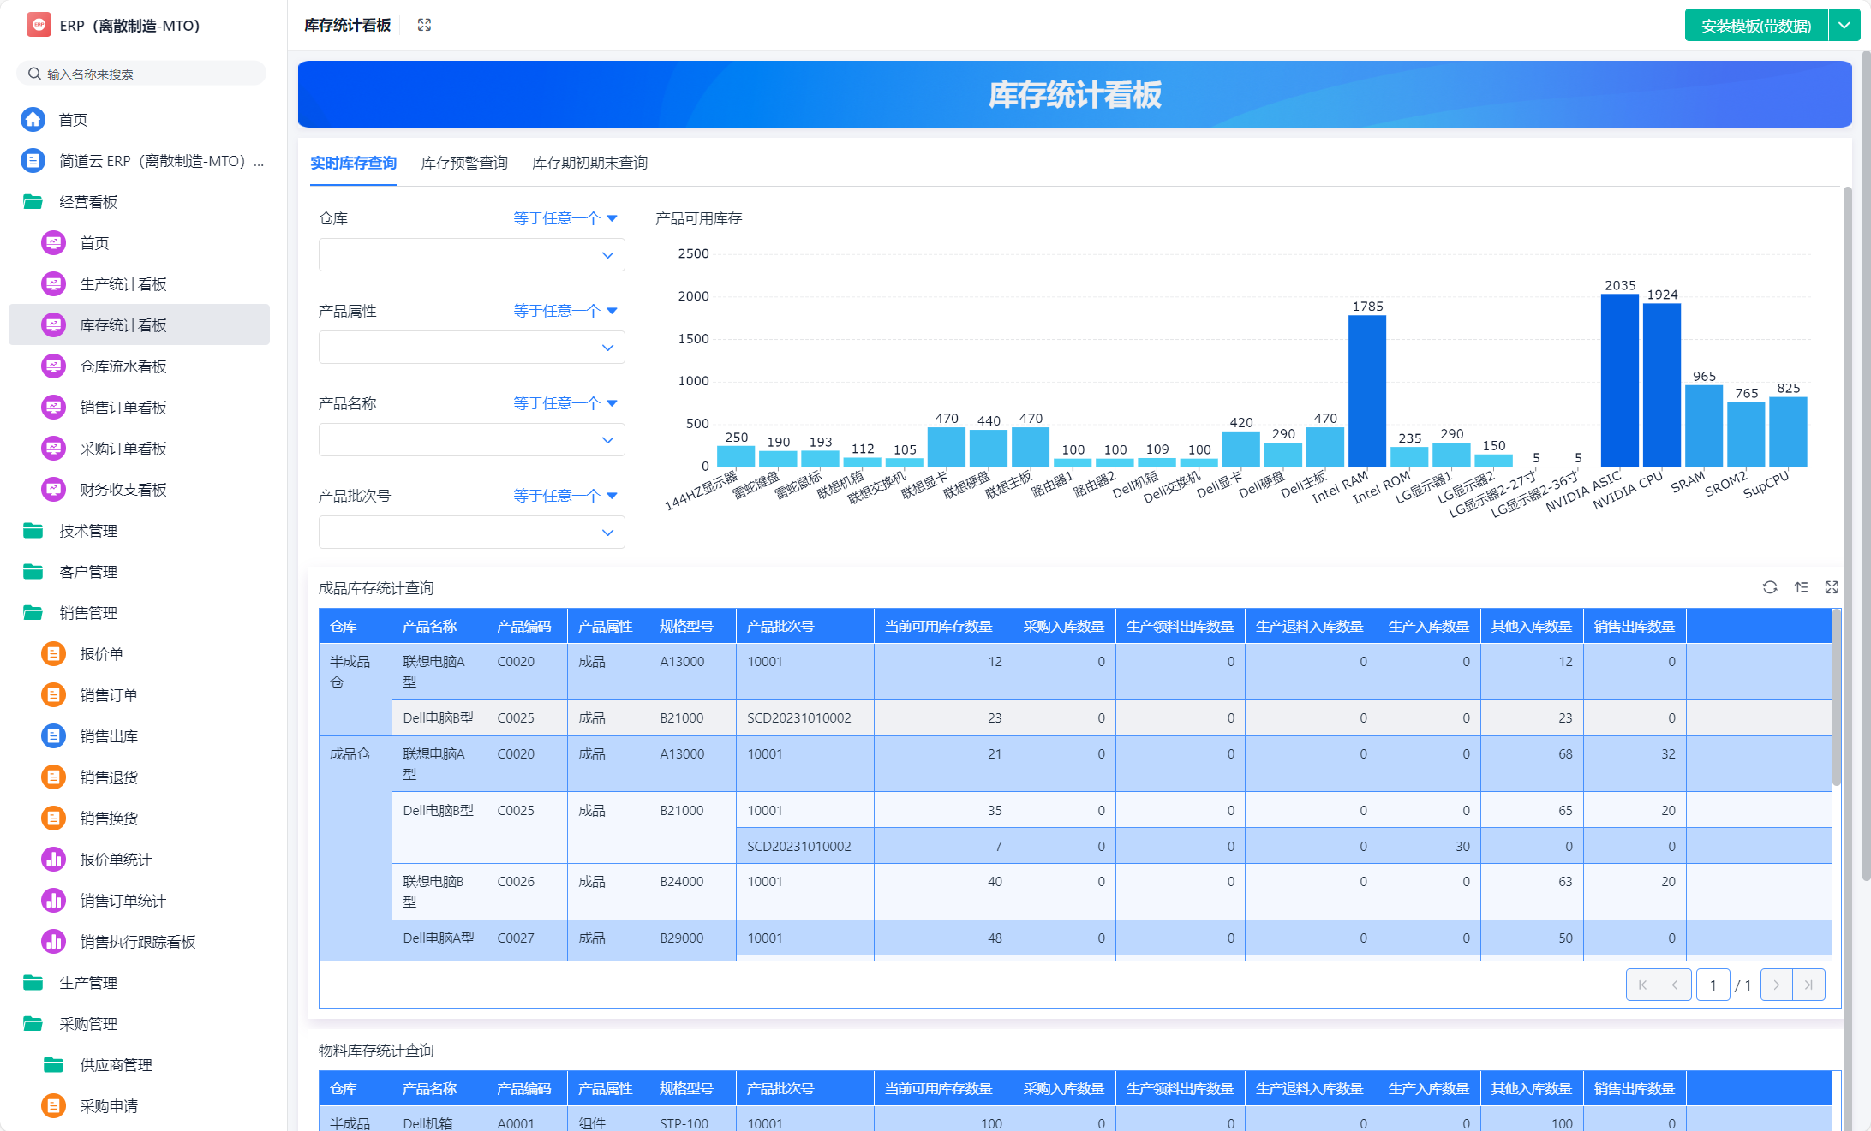1871x1131 pixels.
Task: Open 首页 home icon in sidebar
Action: point(33,120)
